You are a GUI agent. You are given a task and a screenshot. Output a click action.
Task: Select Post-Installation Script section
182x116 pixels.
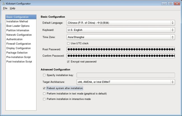coord(21,62)
